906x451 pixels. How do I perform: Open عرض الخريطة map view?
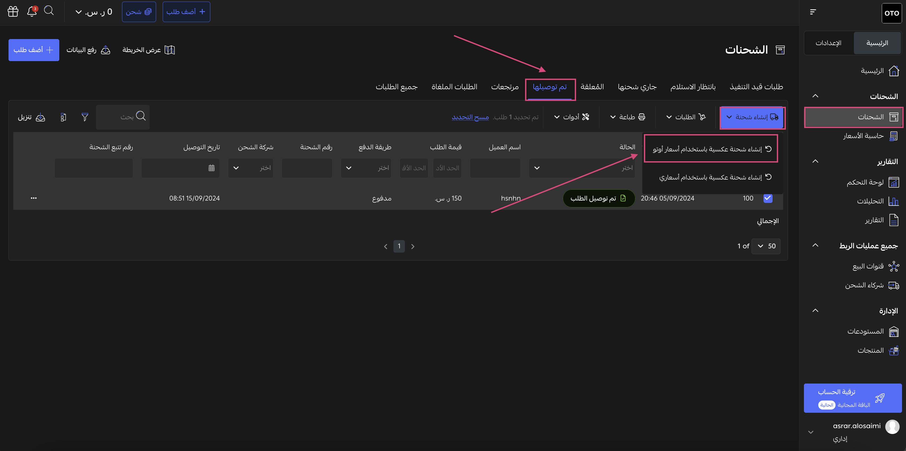[x=148, y=50]
